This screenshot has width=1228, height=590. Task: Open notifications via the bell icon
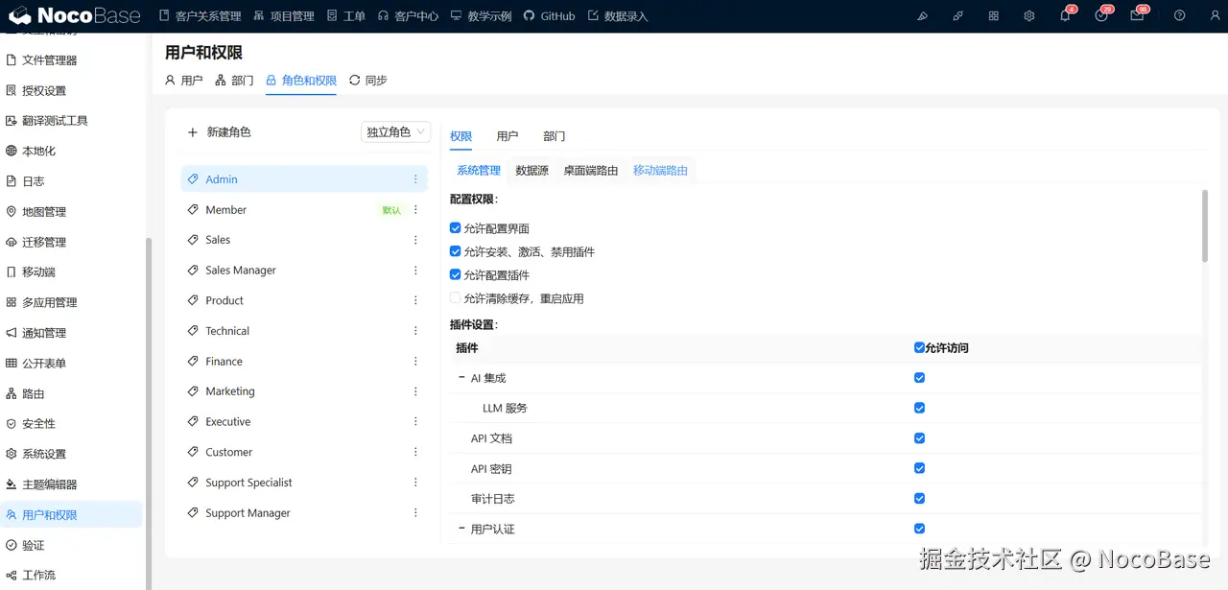pos(1065,15)
